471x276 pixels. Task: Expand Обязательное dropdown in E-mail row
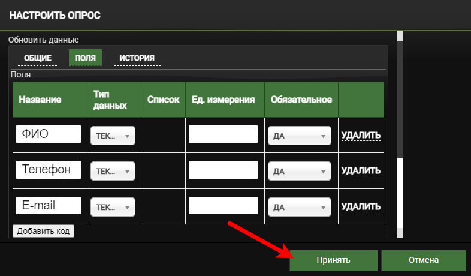(300, 207)
